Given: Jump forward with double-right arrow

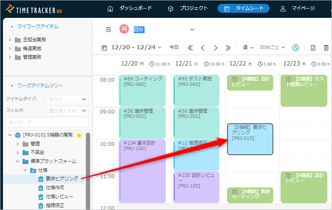Looking at the screenshot, I should (x=228, y=48).
